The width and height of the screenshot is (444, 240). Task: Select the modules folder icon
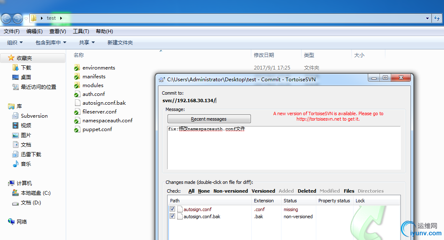[77, 85]
